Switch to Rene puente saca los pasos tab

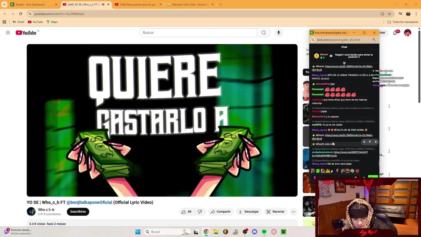click(x=138, y=5)
